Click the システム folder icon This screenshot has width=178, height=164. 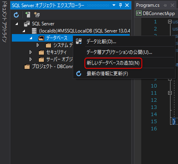48,46
